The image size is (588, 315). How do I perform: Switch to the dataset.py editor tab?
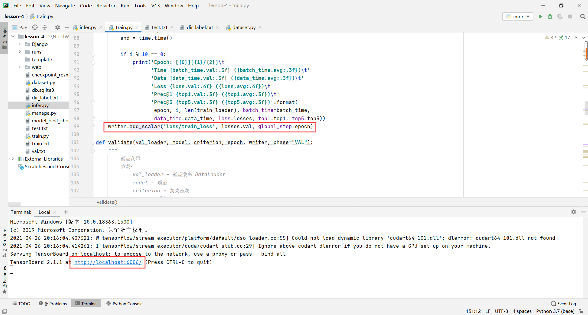point(243,27)
